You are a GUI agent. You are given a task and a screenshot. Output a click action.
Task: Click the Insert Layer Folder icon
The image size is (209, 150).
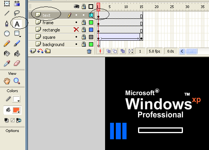pyautogui.click(x=48, y=51)
